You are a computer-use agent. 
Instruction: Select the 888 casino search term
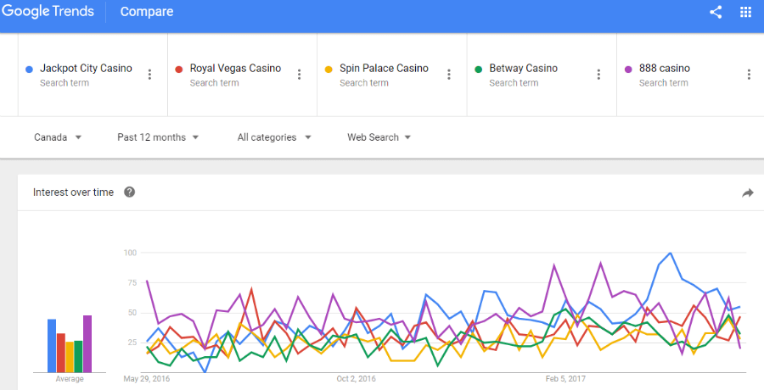click(665, 68)
